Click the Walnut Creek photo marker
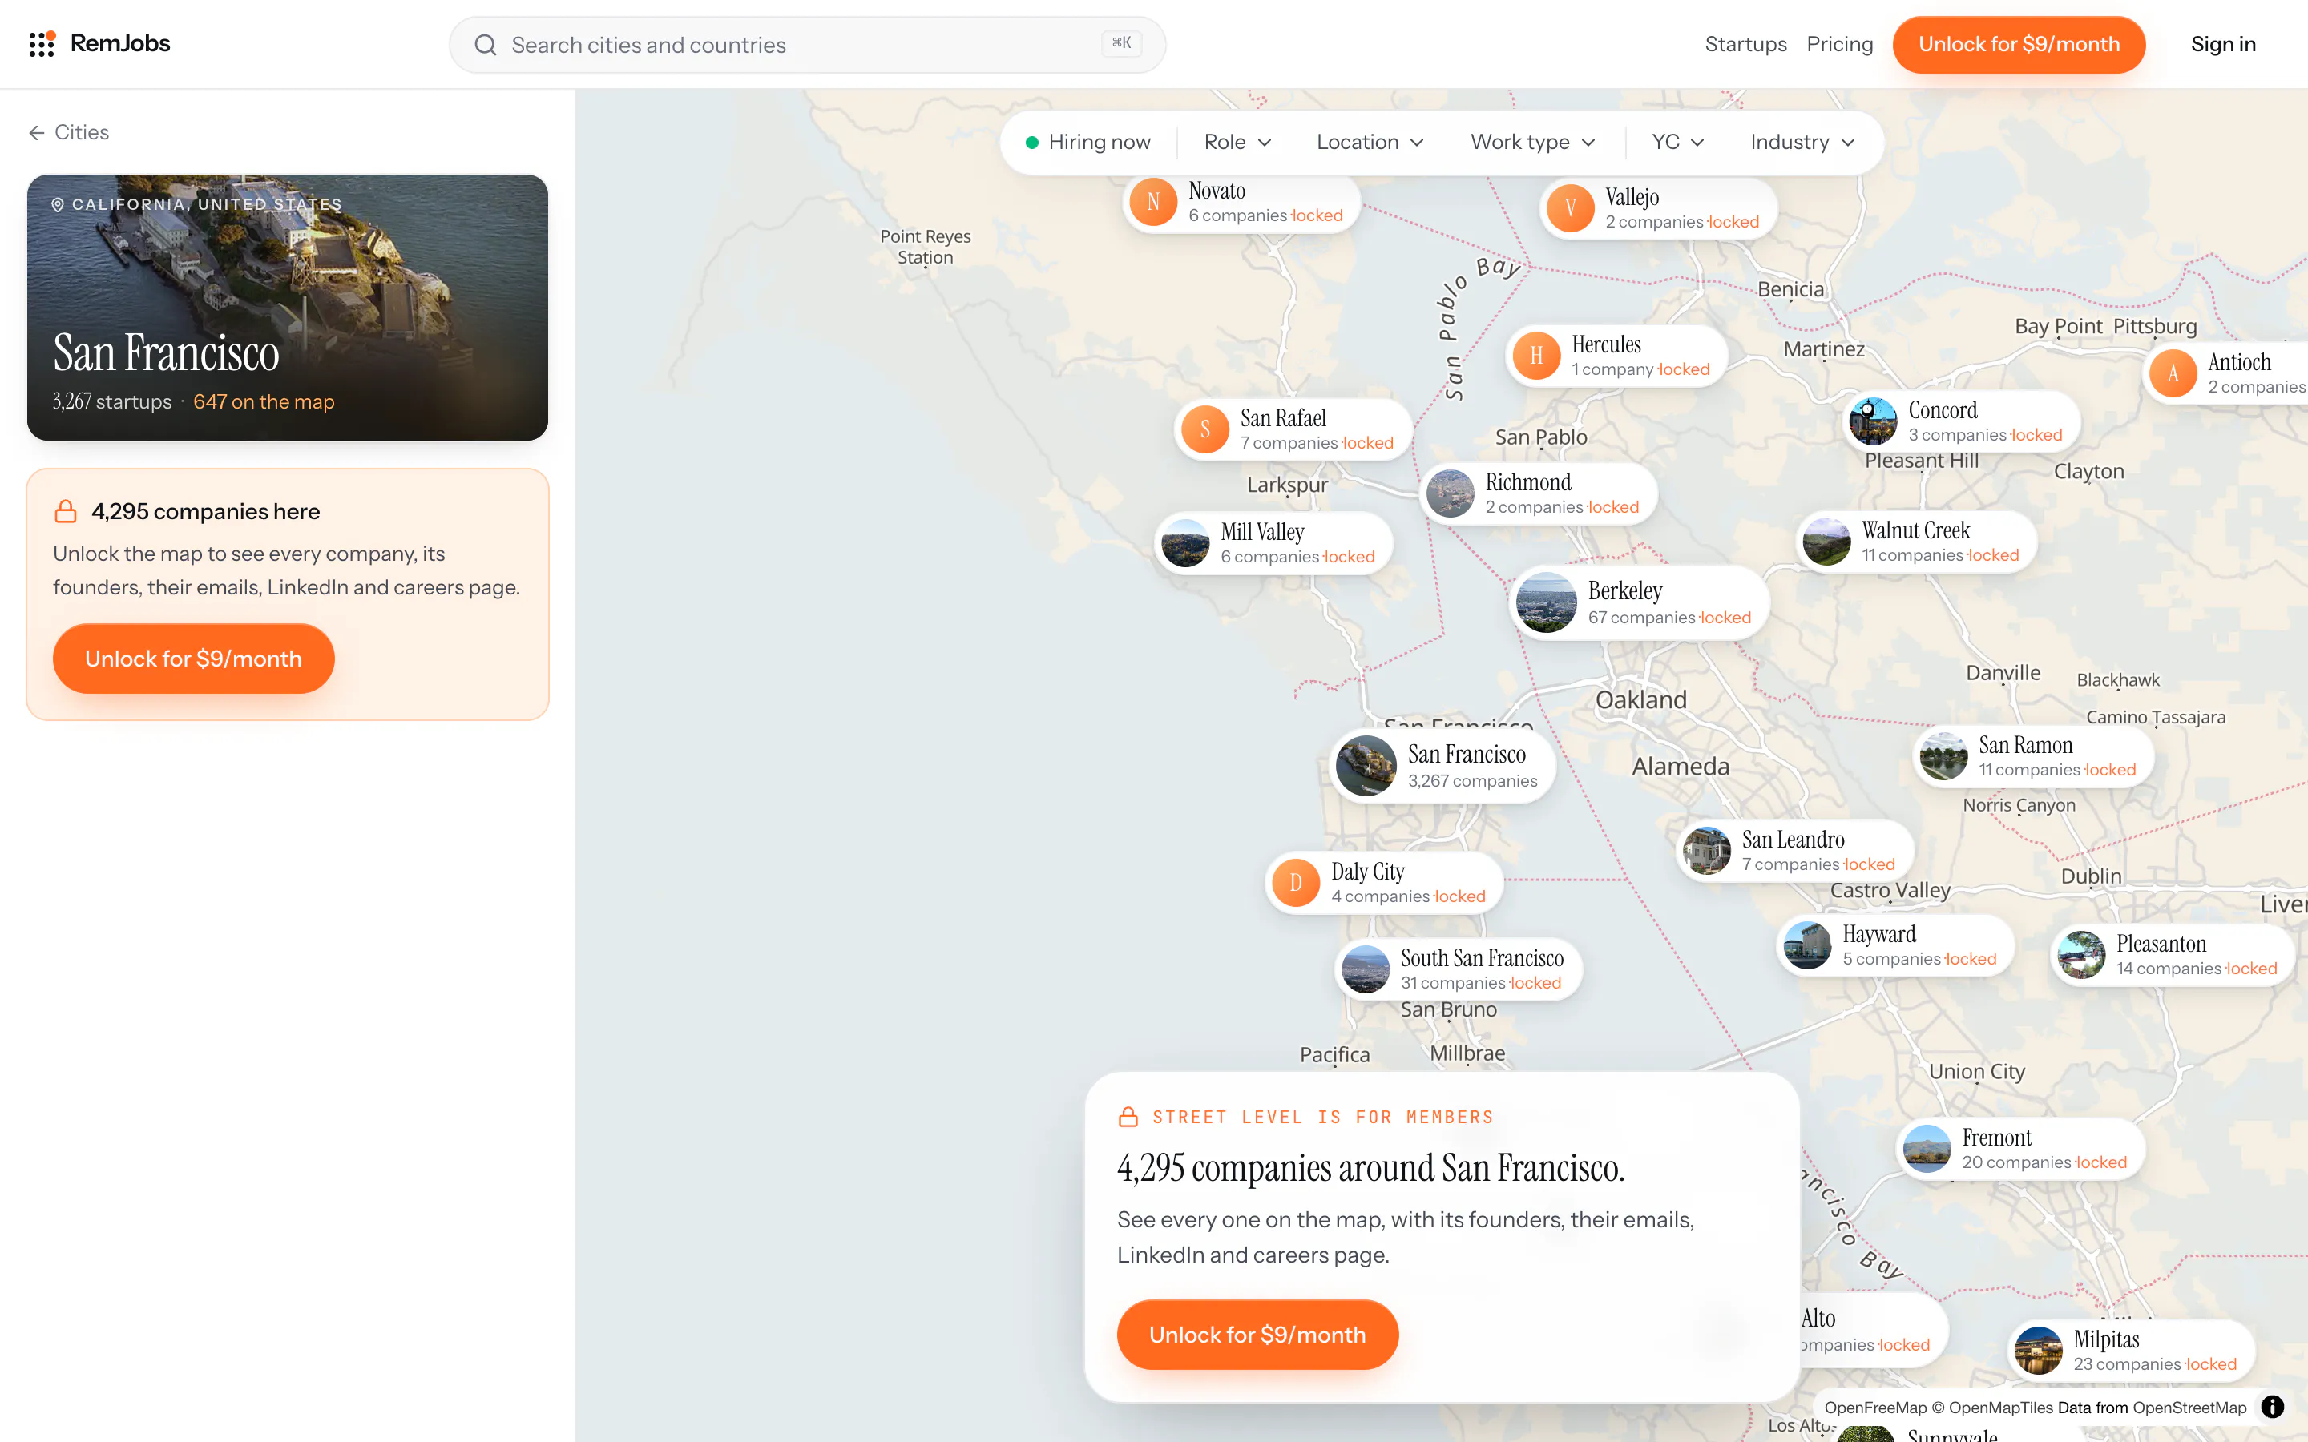The width and height of the screenshot is (2308, 1442). tap(1826, 542)
